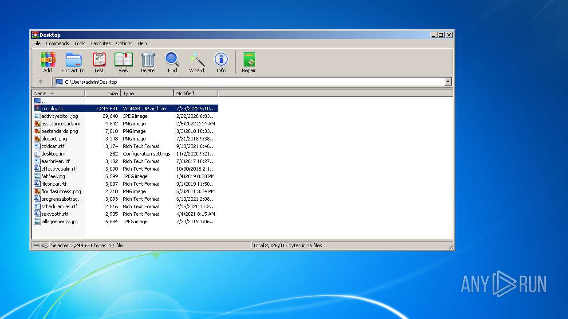Click the window resize grip corner
The height and width of the screenshot is (319, 568).
point(450,246)
